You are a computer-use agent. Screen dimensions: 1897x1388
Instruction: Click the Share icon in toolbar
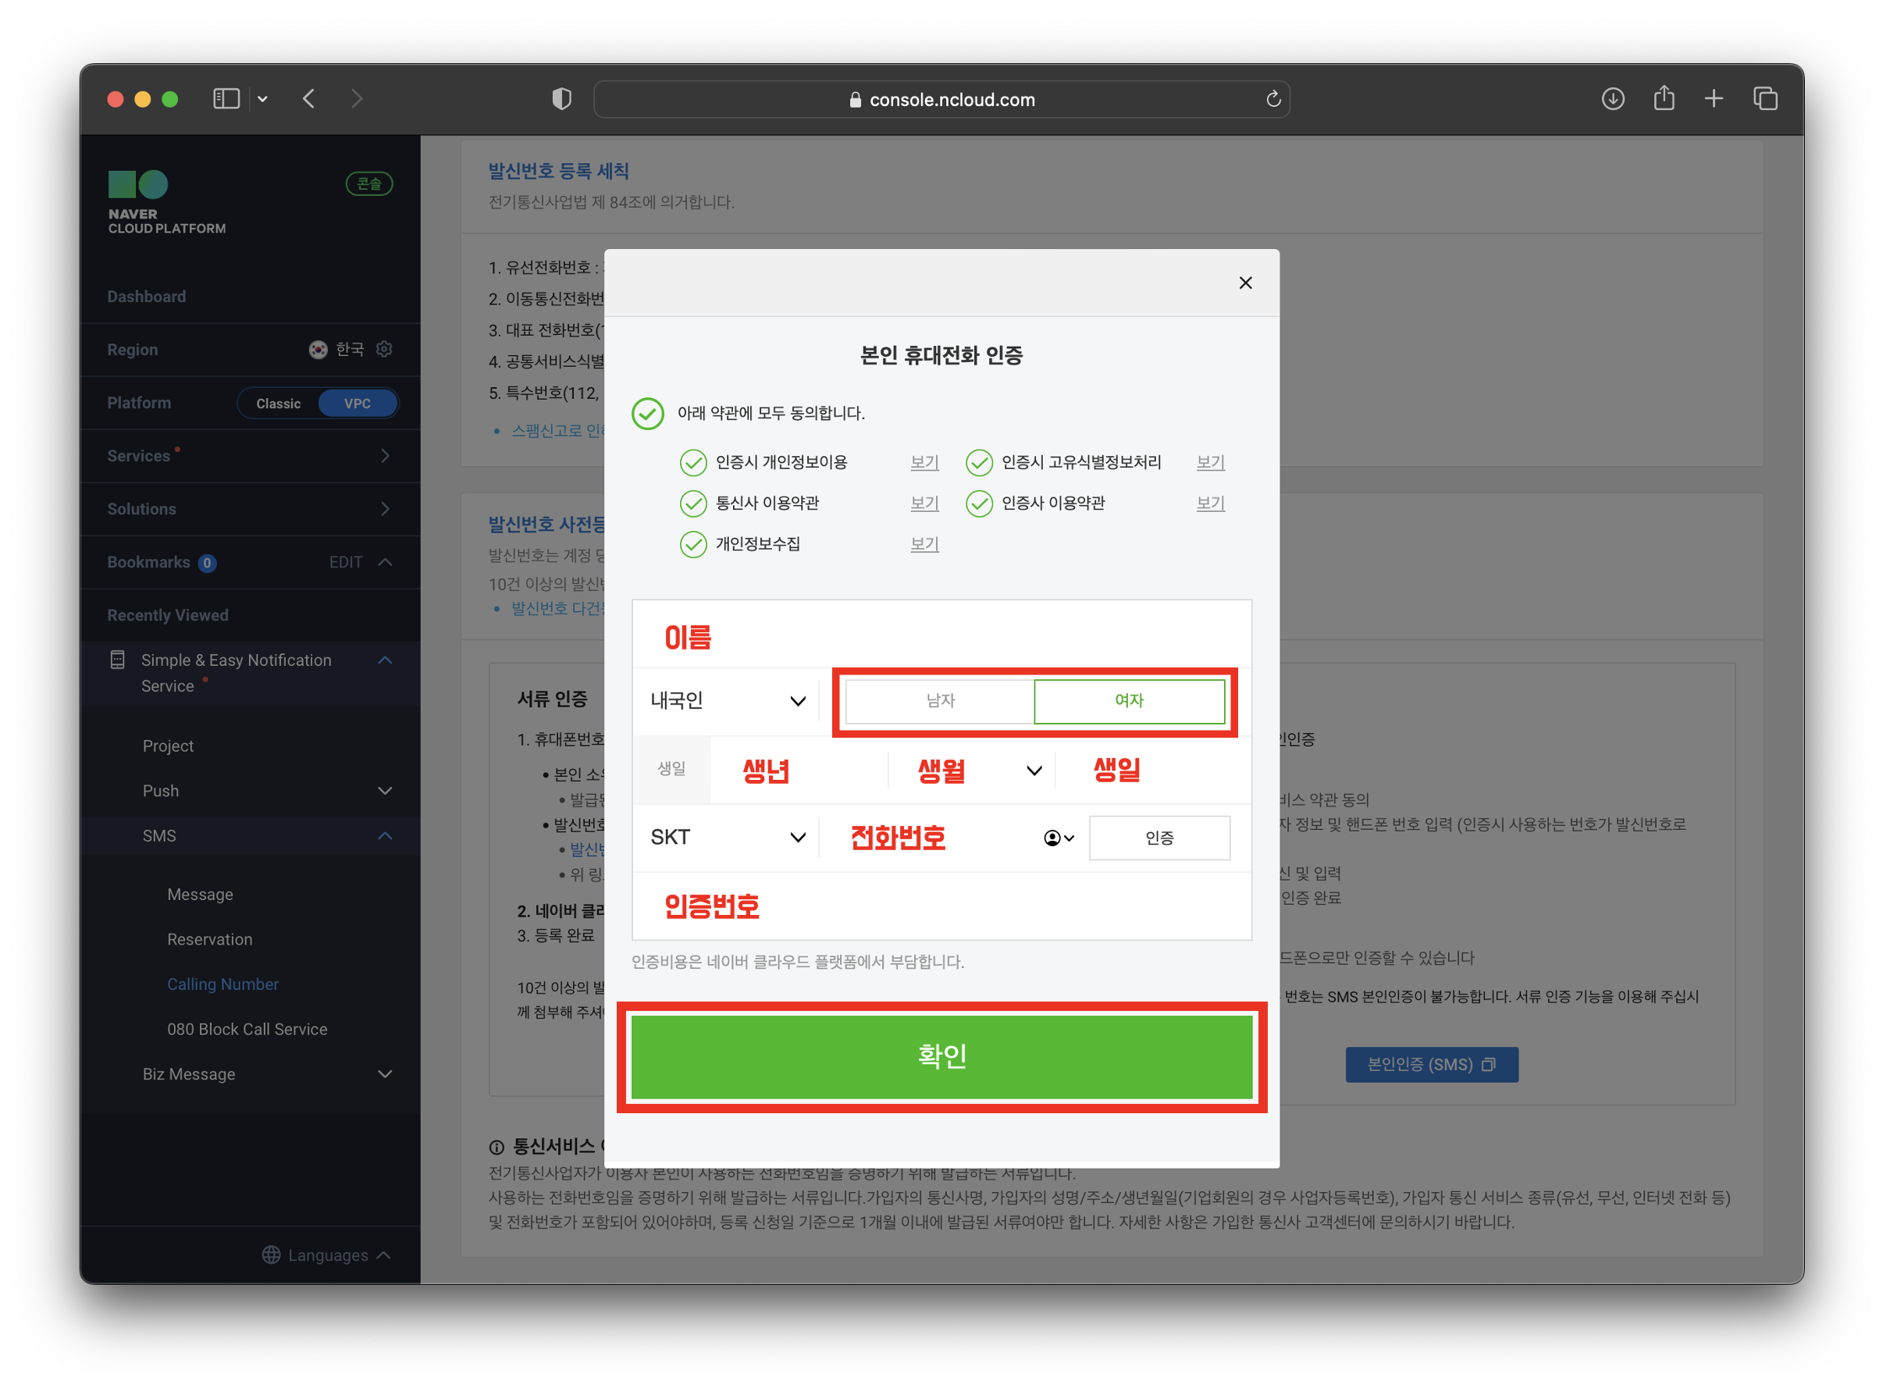[x=1664, y=99]
